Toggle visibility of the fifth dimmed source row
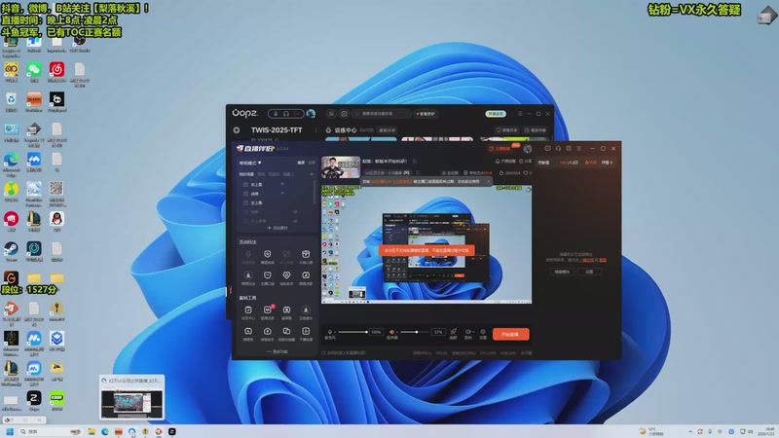The image size is (779, 438). (295, 221)
